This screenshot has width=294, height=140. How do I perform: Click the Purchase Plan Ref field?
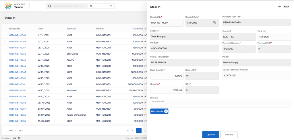[x=256, y=23]
